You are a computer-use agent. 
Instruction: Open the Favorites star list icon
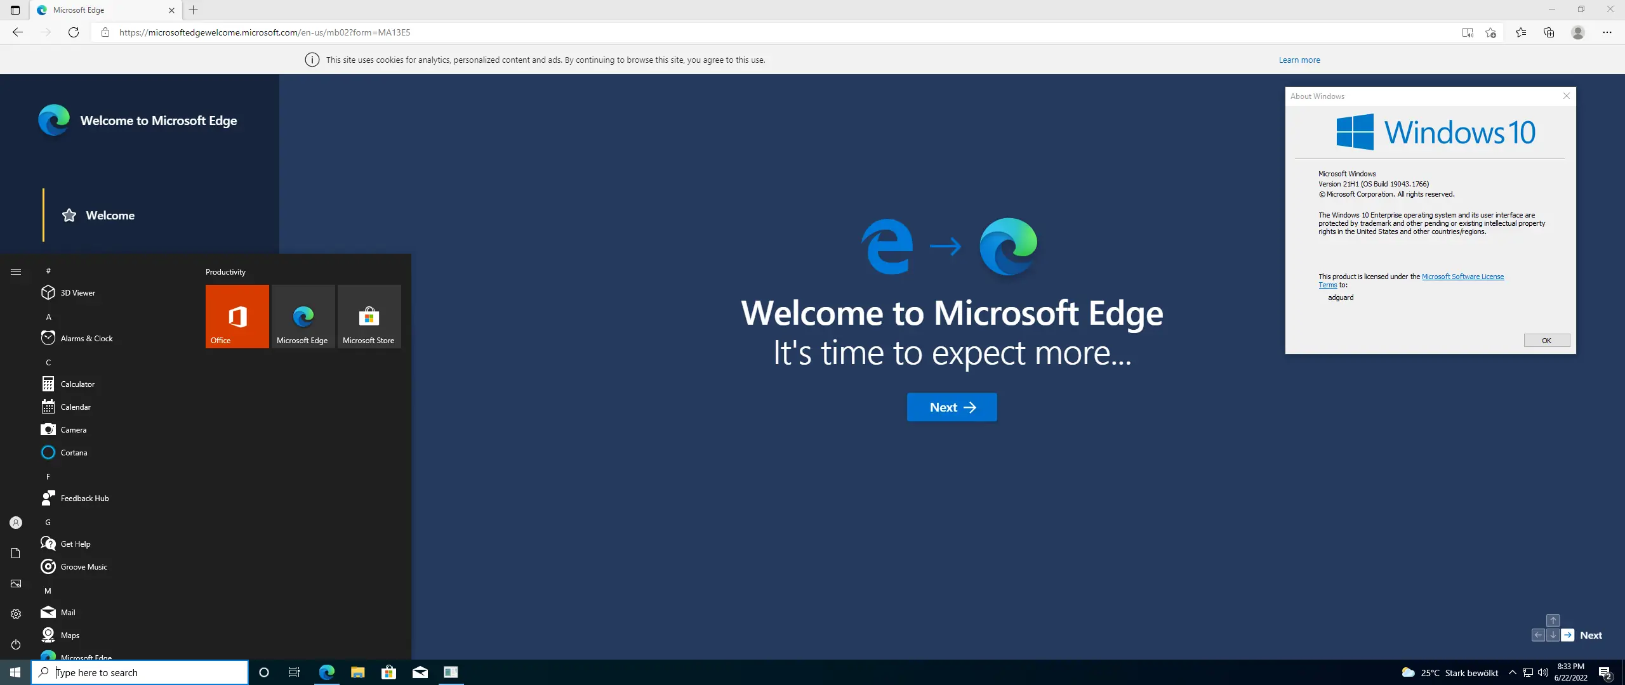coord(1521,32)
